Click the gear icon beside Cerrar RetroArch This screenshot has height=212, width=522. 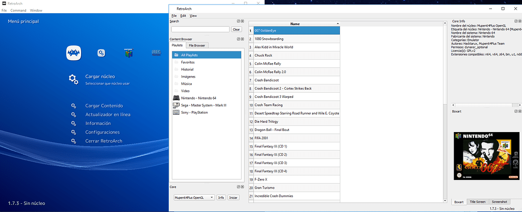coord(73,141)
